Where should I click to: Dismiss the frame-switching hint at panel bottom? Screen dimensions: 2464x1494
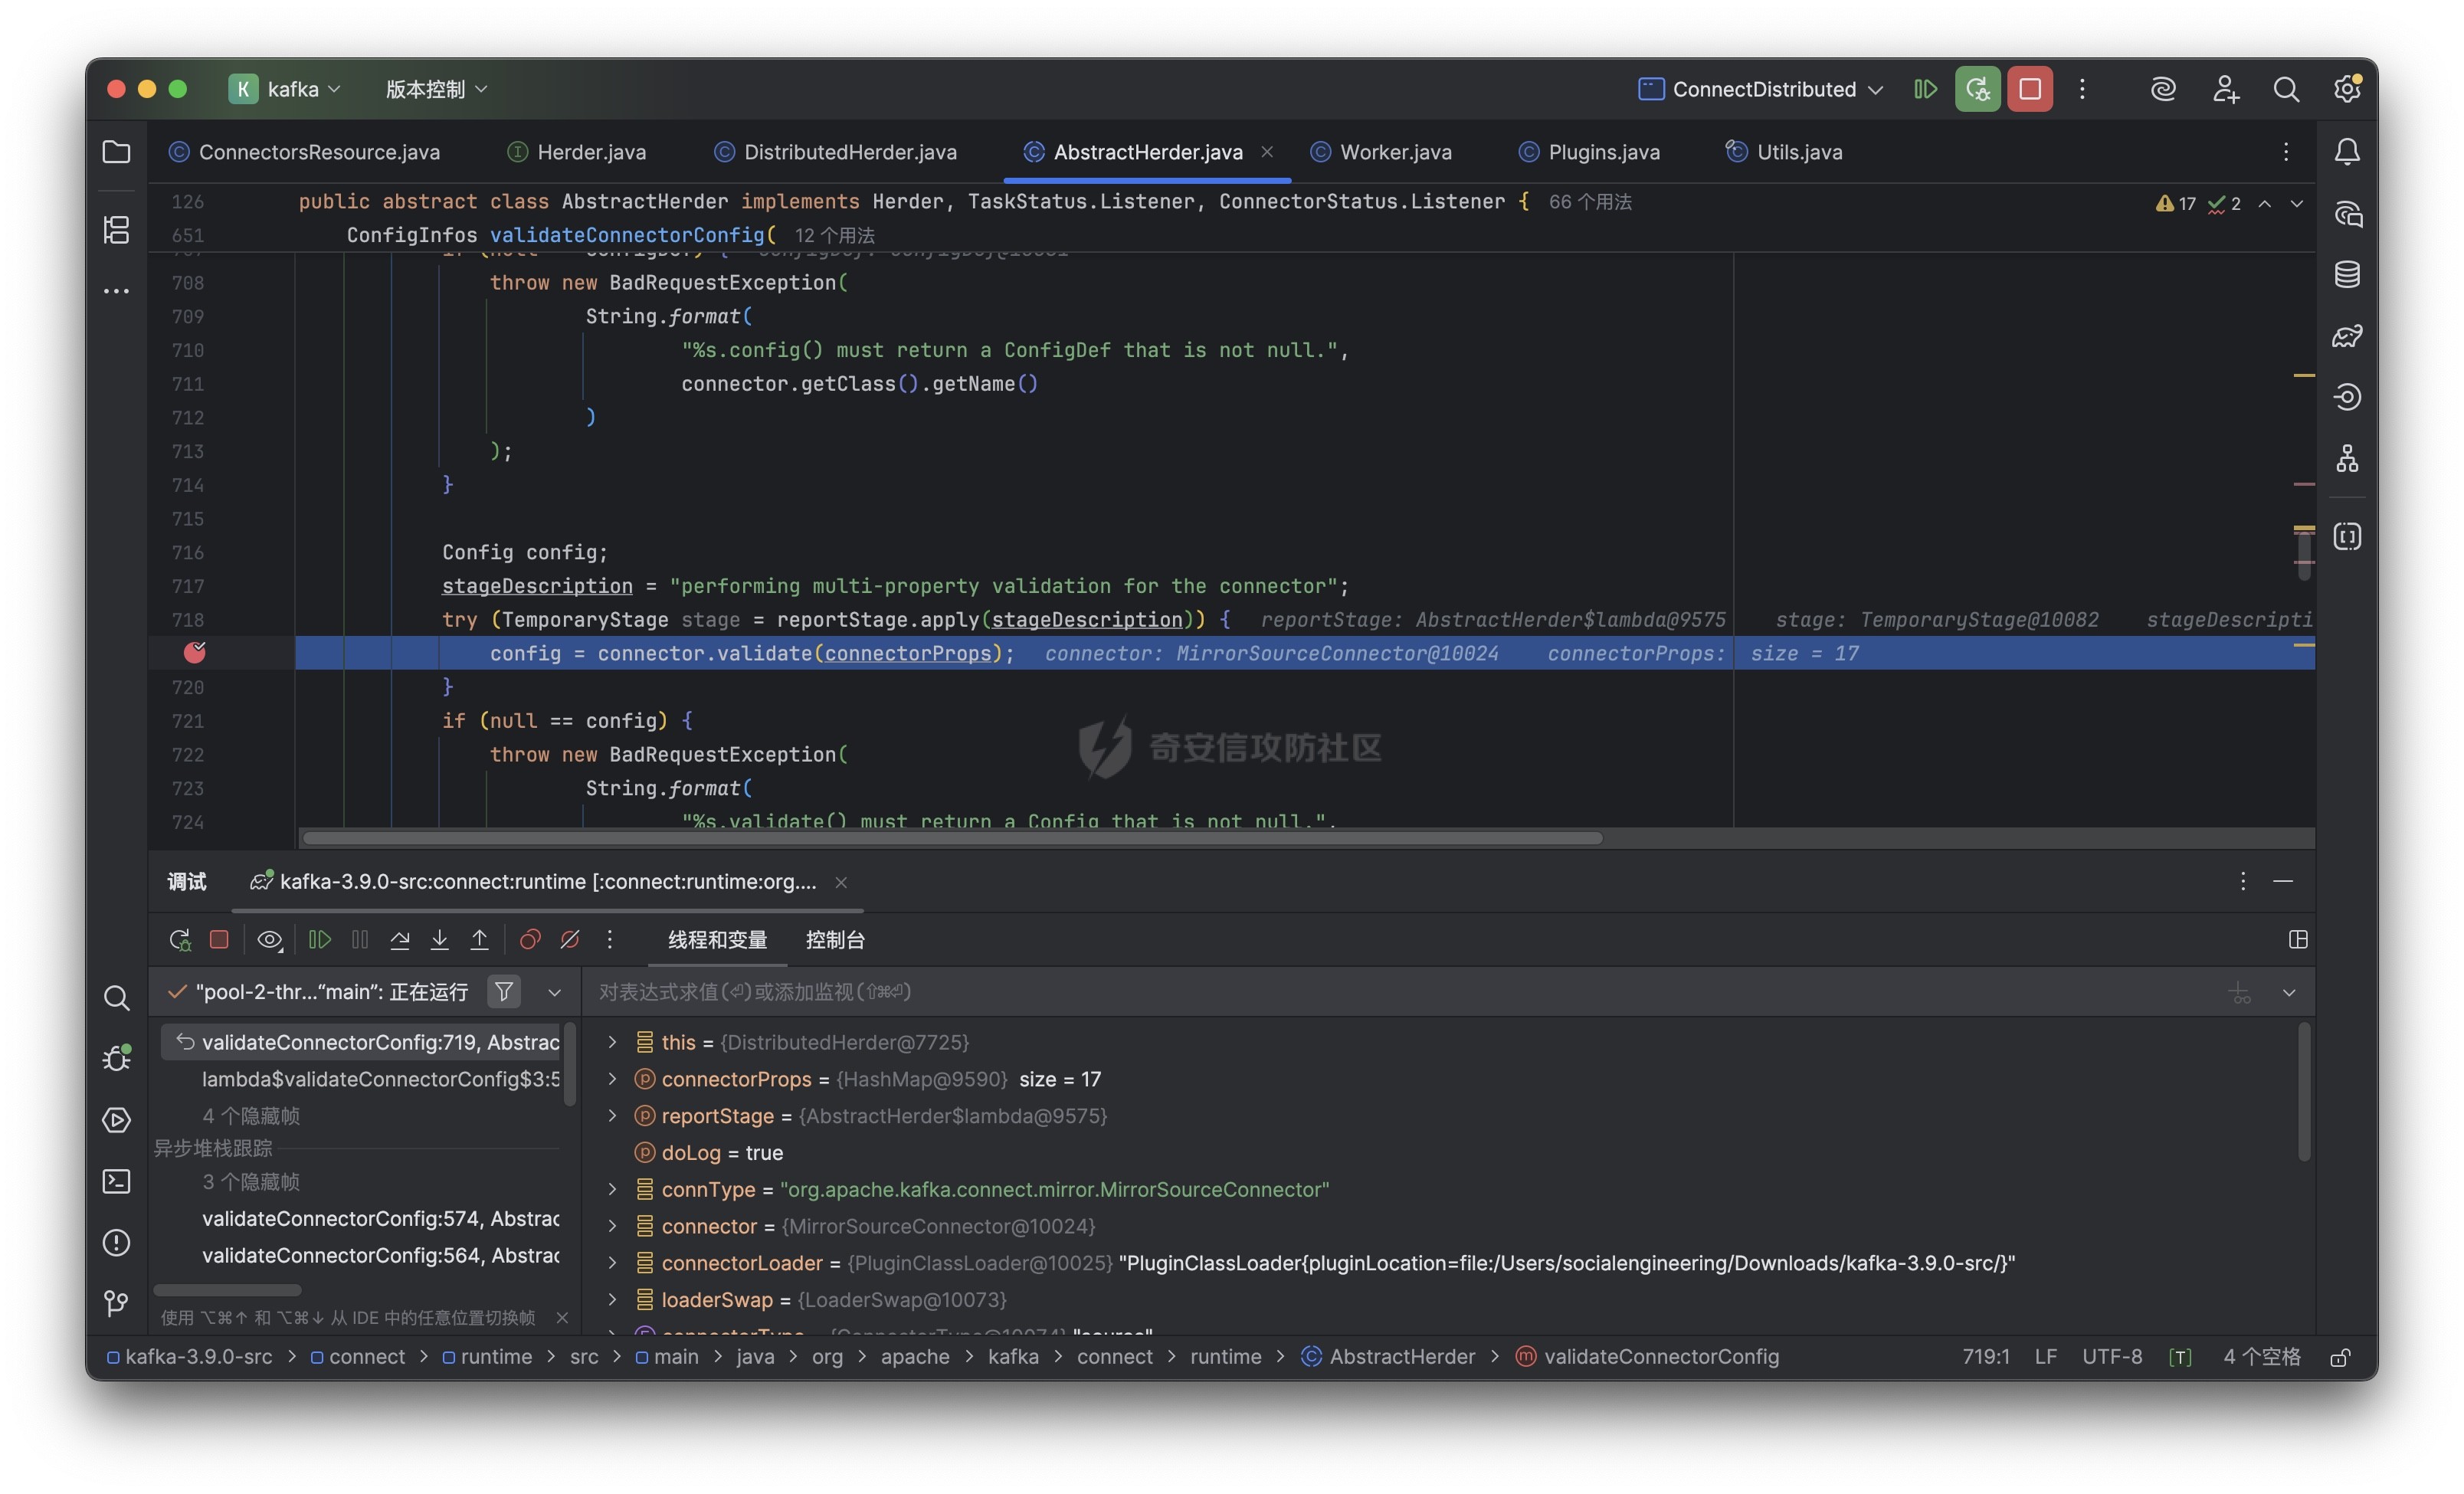click(x=562, y=1317)
